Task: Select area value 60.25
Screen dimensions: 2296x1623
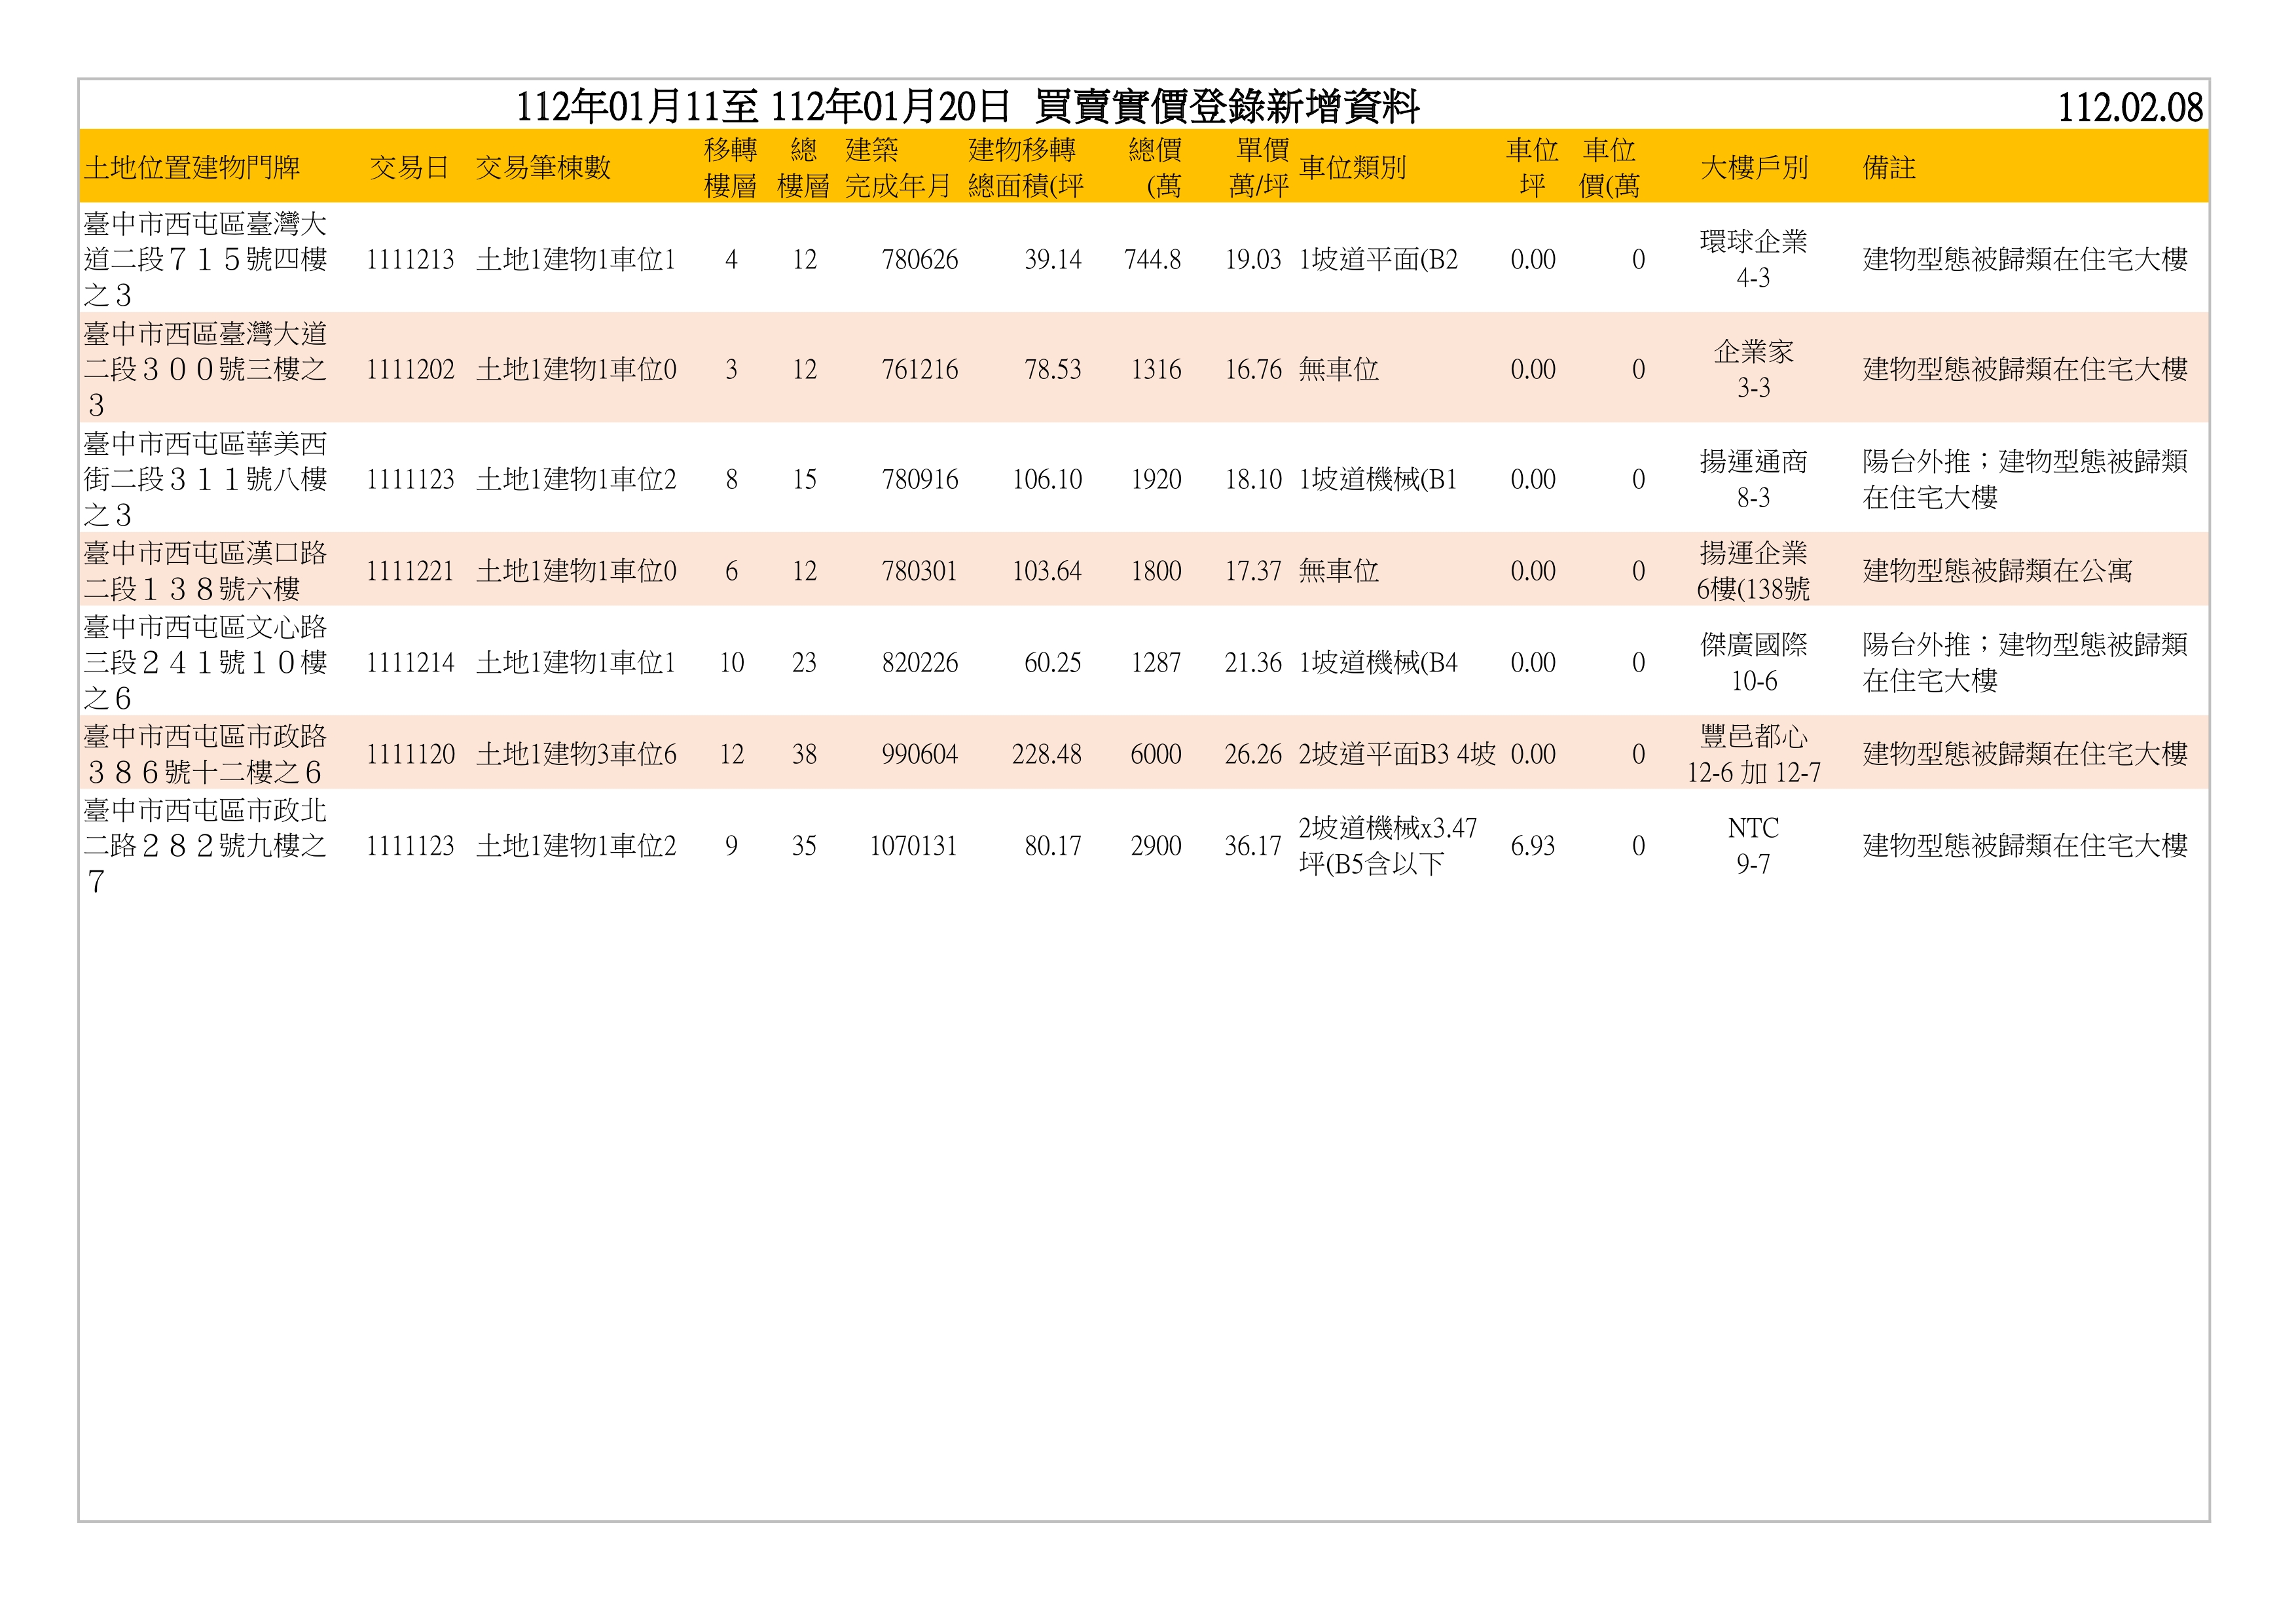Action: coord(1052,662)
